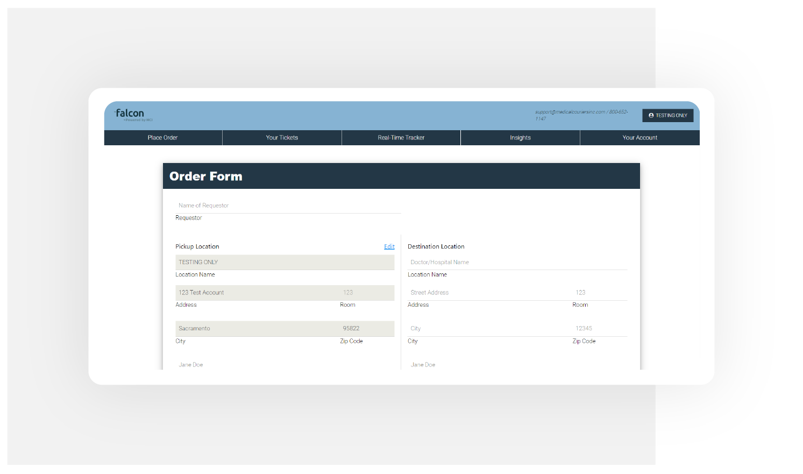Viewport: 803px width, 474px height.
Task: Select the pickup Location Name field
Action: (x=285, y=262)
